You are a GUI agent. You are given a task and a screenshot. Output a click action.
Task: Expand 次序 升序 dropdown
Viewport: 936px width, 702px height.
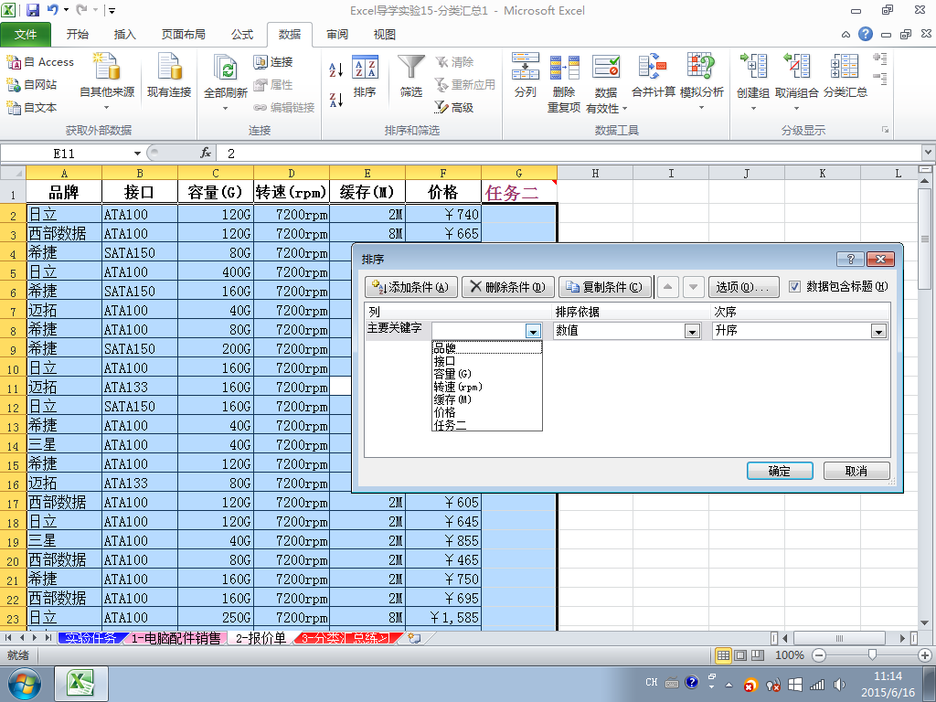878,331
